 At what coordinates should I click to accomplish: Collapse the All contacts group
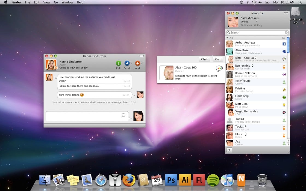pos(227,38)
